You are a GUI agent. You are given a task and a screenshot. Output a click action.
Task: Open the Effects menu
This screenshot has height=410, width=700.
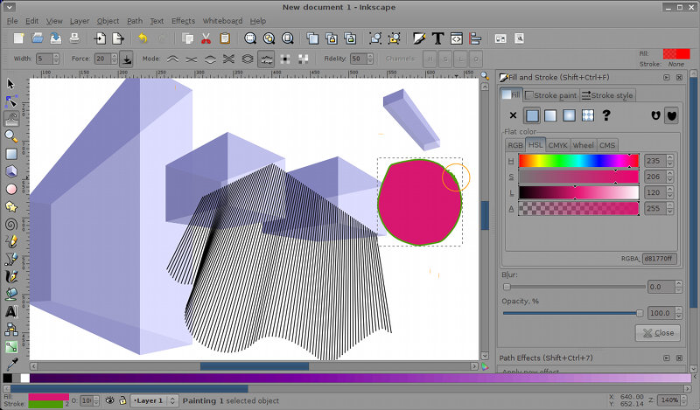pos(183,20)
